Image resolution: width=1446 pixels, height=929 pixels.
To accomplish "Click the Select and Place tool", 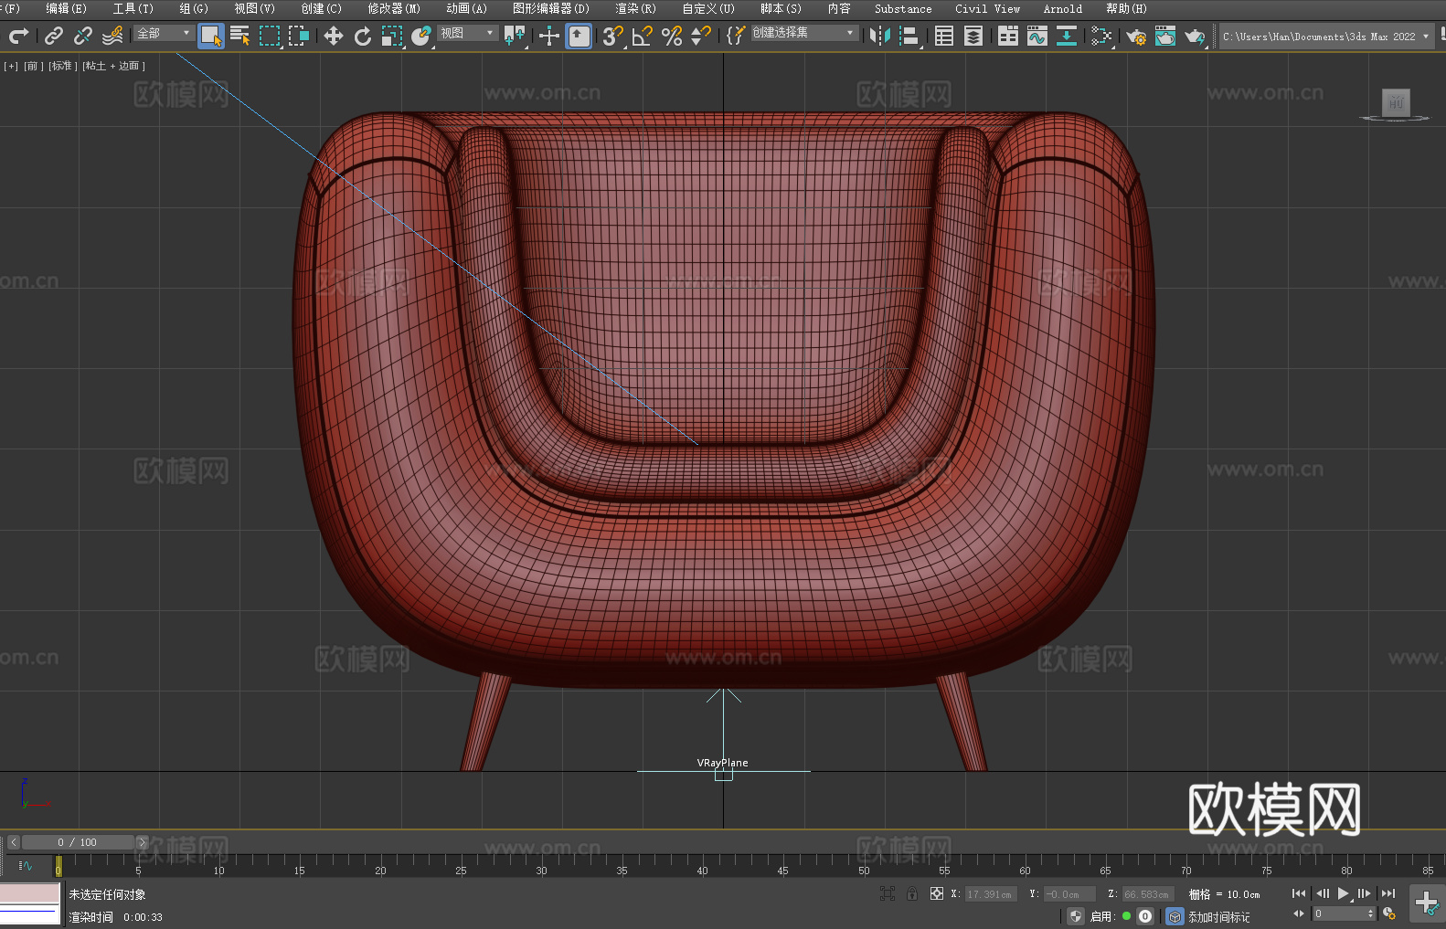I will [x=421, y=36].
